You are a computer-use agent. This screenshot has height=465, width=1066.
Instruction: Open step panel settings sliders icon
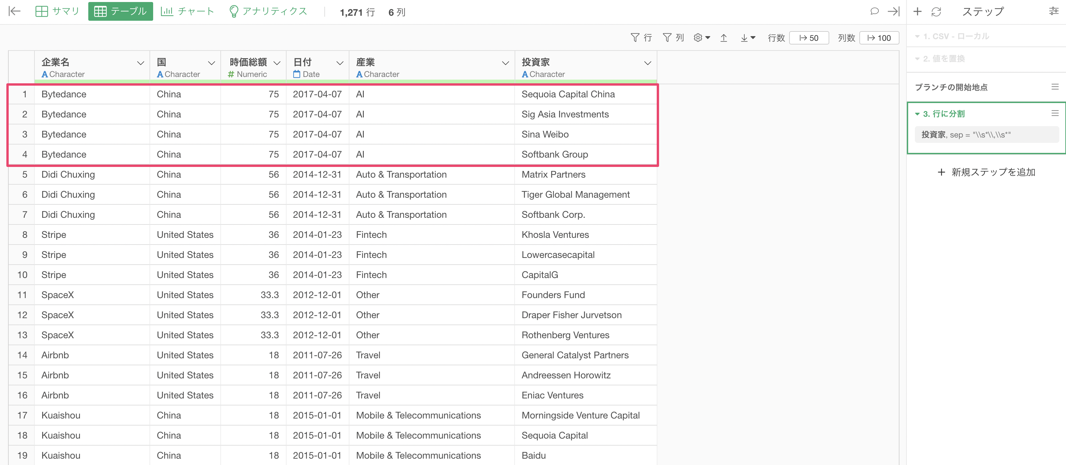[x=1054, y=11]
